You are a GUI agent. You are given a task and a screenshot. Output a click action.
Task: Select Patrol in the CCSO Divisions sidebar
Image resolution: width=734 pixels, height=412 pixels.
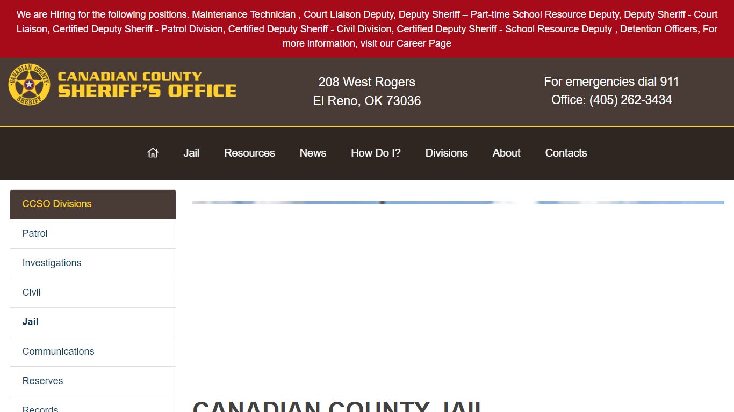click(93, 234)
